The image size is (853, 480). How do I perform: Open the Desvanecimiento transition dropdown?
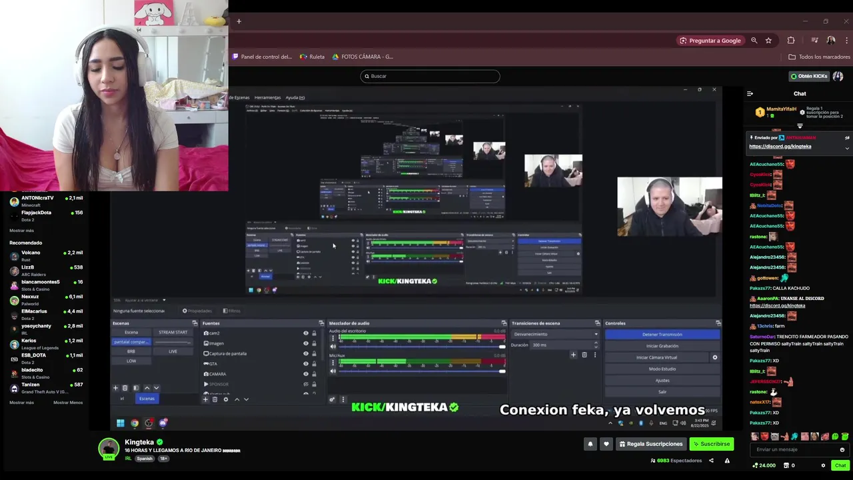555,334
